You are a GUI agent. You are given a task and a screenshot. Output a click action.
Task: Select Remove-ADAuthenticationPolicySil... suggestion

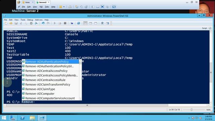[50, 66]
